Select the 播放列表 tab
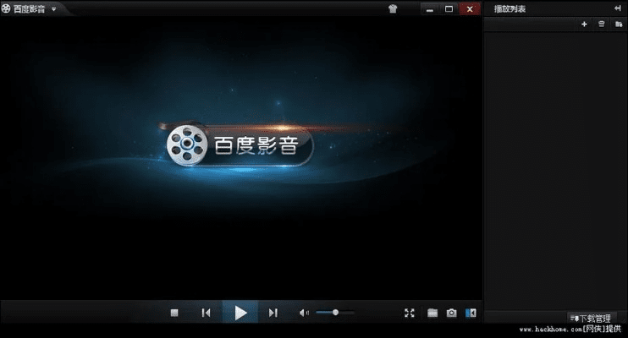 (510, 8)
